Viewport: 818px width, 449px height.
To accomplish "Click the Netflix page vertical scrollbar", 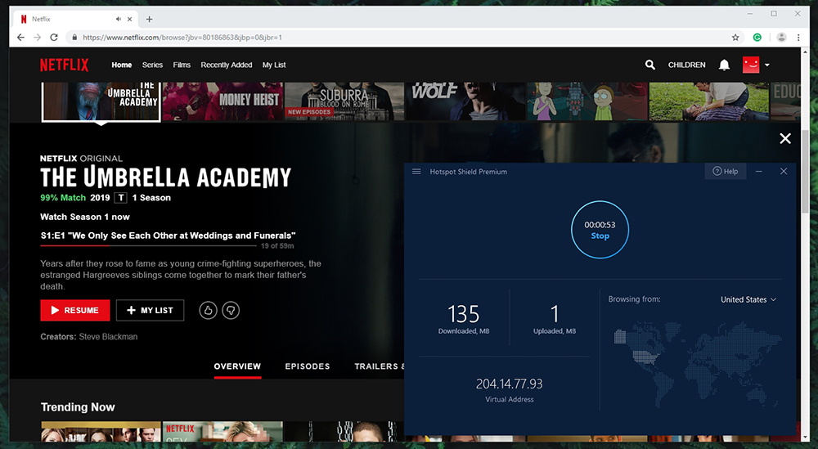I will point(805,172).
